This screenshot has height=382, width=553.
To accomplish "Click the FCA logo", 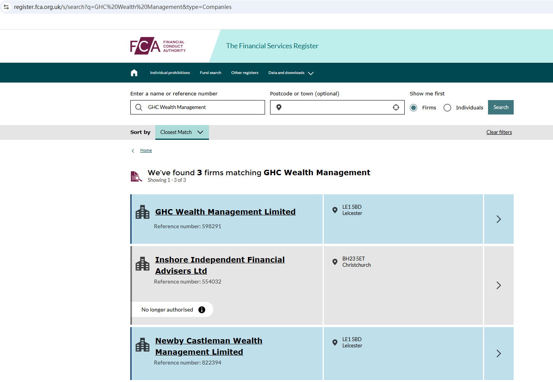I will 158,46.
